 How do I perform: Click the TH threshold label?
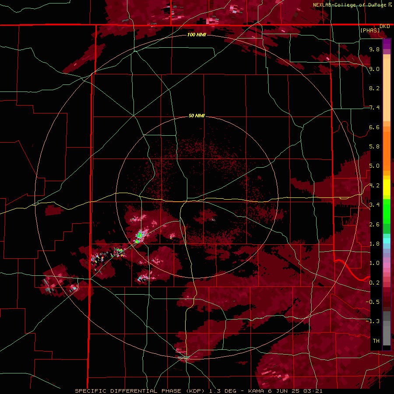point(376,341)
